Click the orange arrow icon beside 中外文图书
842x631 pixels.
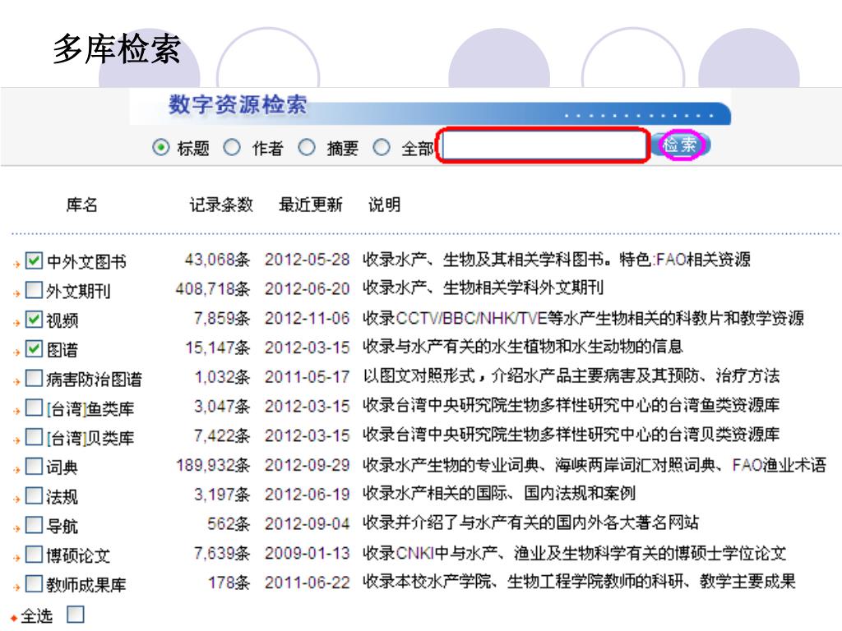[16, 264]
